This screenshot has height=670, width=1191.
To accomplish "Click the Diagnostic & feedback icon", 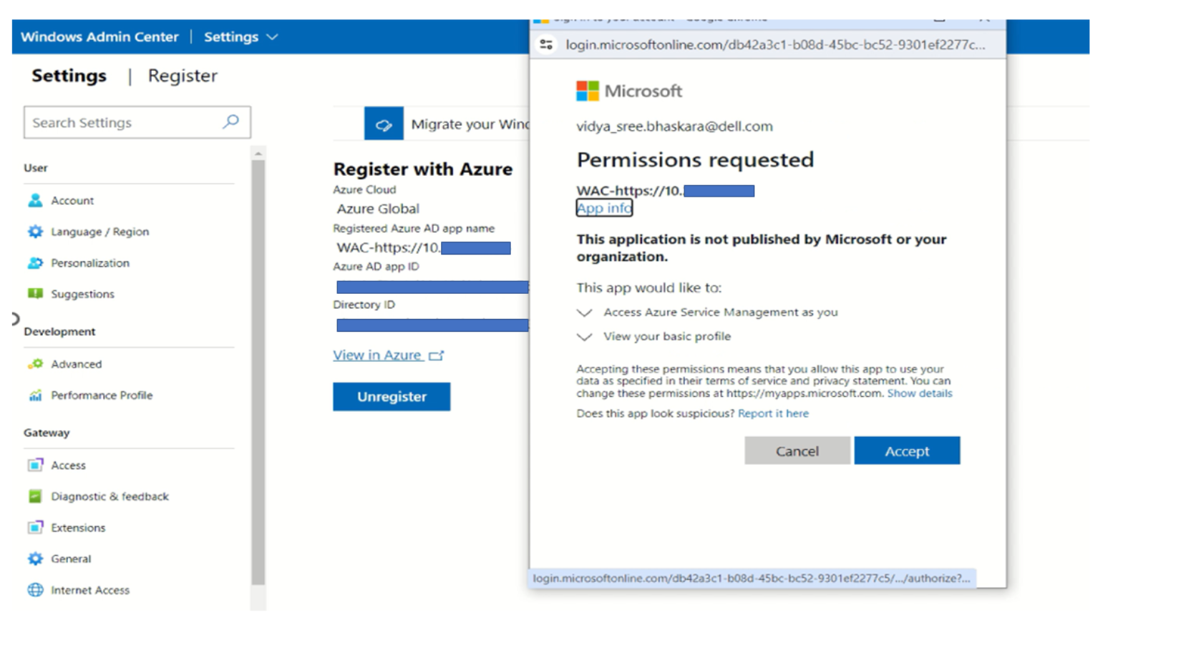I will click(x=35, y=496).
